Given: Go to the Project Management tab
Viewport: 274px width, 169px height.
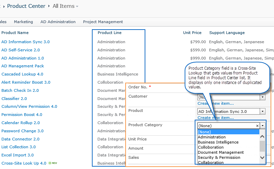Looking at the screenshot, I should coord(103,22).
